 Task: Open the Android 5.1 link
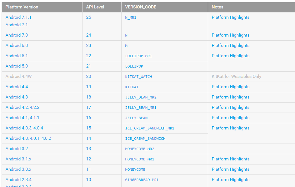coord(17,56)
